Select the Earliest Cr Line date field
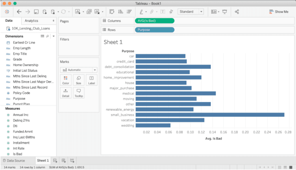The height and width of the screenshot is (170, 296). pyautogui.click(x=24, y=42)
